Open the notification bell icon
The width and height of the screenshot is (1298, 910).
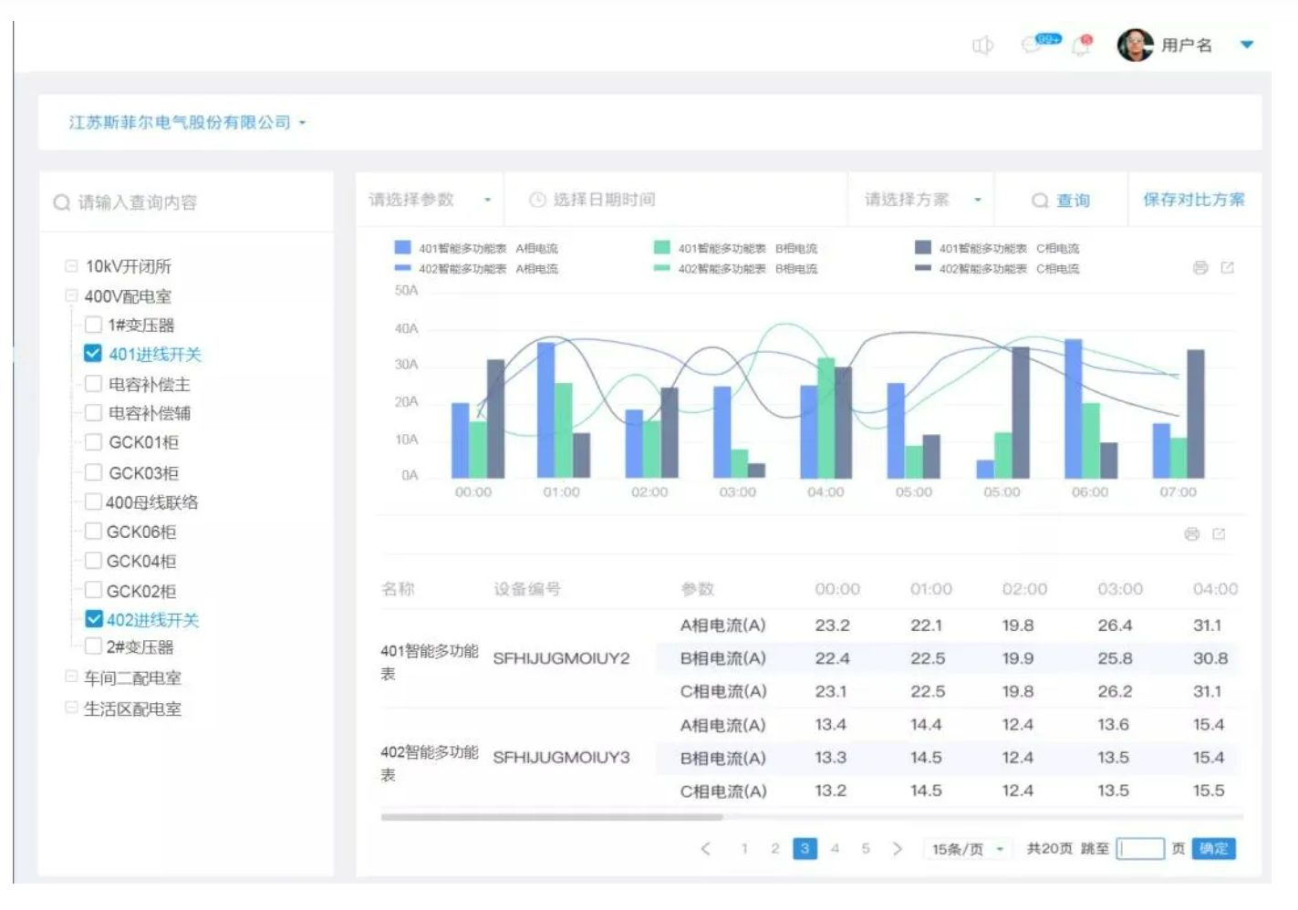[x=1082, y=46]
